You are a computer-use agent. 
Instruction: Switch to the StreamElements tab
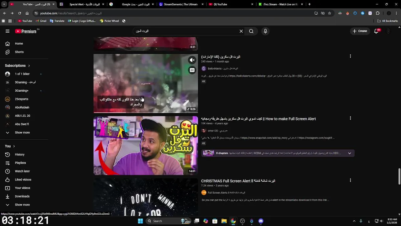coord(181,4)
